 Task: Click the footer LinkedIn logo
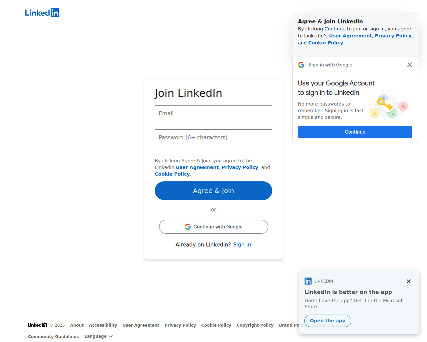tap(37, 325)
